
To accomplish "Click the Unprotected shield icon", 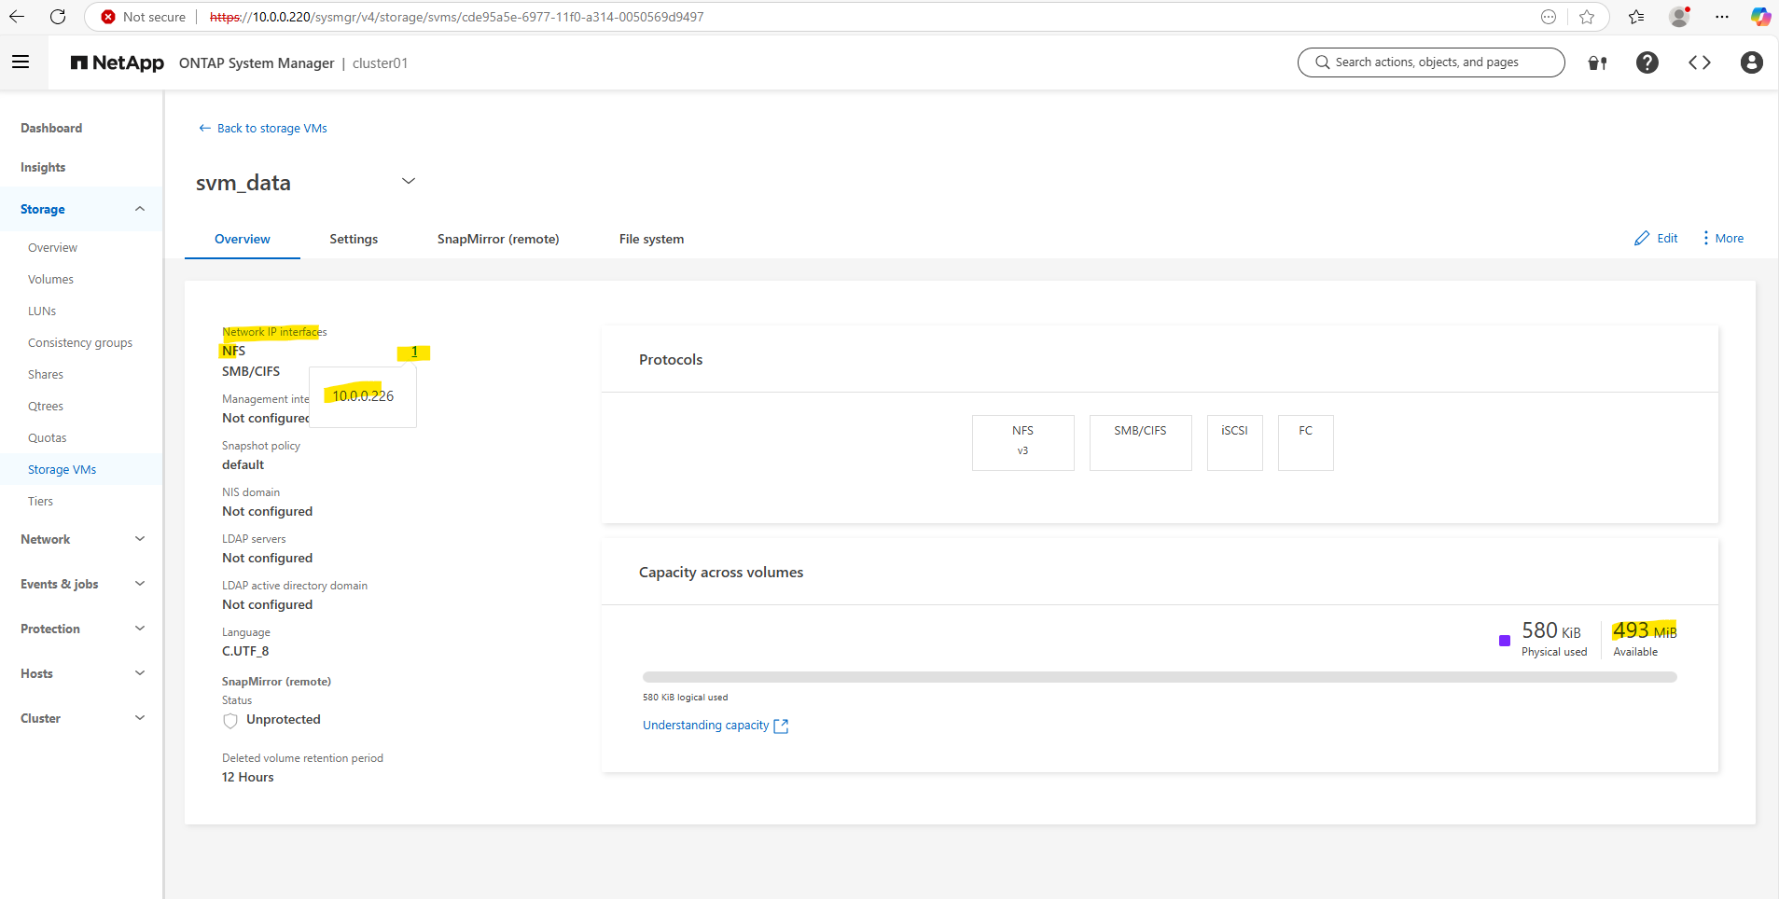I will [x=230, y=720].
